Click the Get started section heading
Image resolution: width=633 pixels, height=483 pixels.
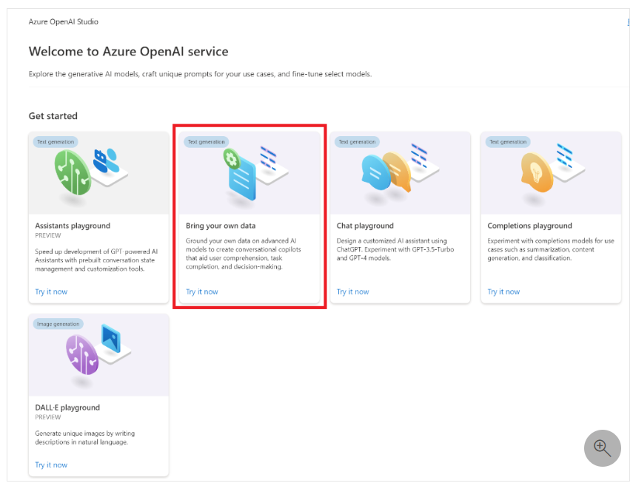[53, 116]
